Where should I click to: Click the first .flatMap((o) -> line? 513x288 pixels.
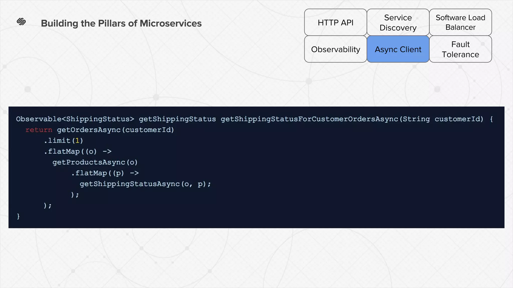click(78, 151)
